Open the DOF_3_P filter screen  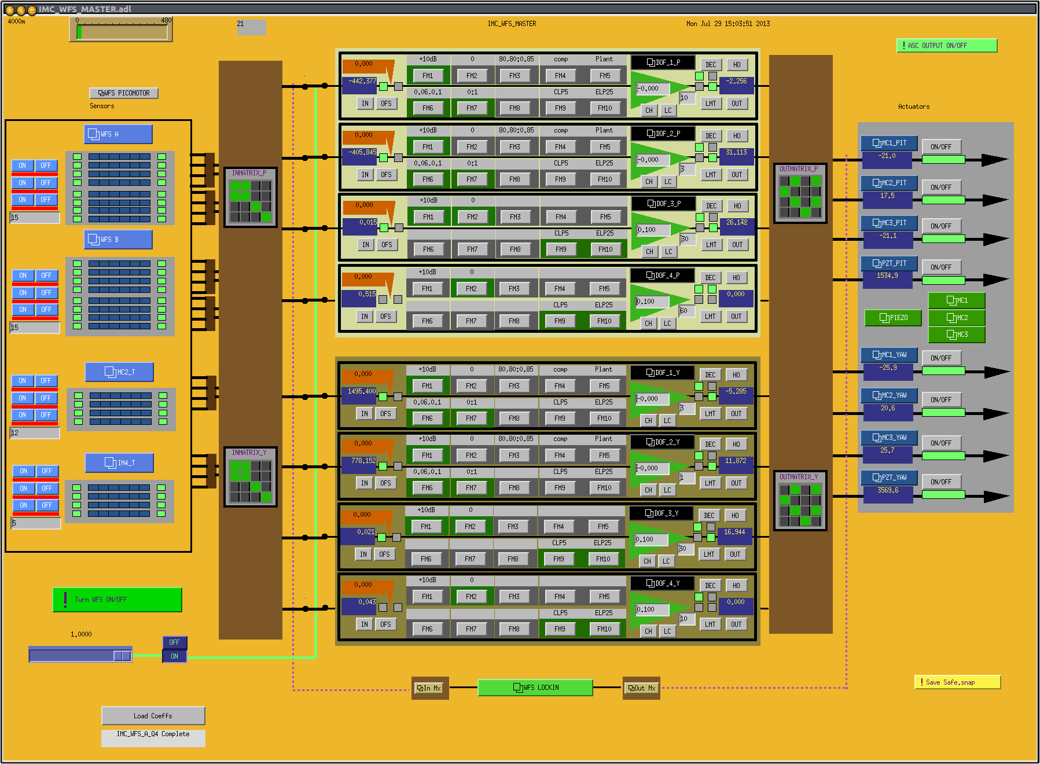663,204
